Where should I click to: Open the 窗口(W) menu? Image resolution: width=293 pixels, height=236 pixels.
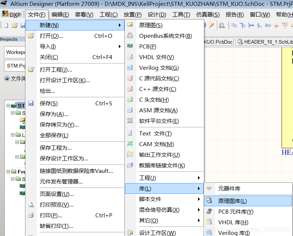click(x=260, y=15)
